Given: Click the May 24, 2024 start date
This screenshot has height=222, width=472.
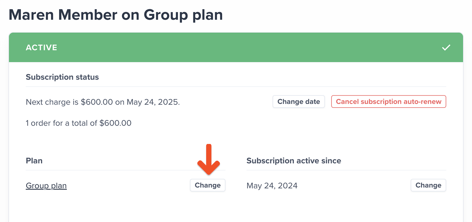Looking at the screenshot, I should (x=272, y=185).
